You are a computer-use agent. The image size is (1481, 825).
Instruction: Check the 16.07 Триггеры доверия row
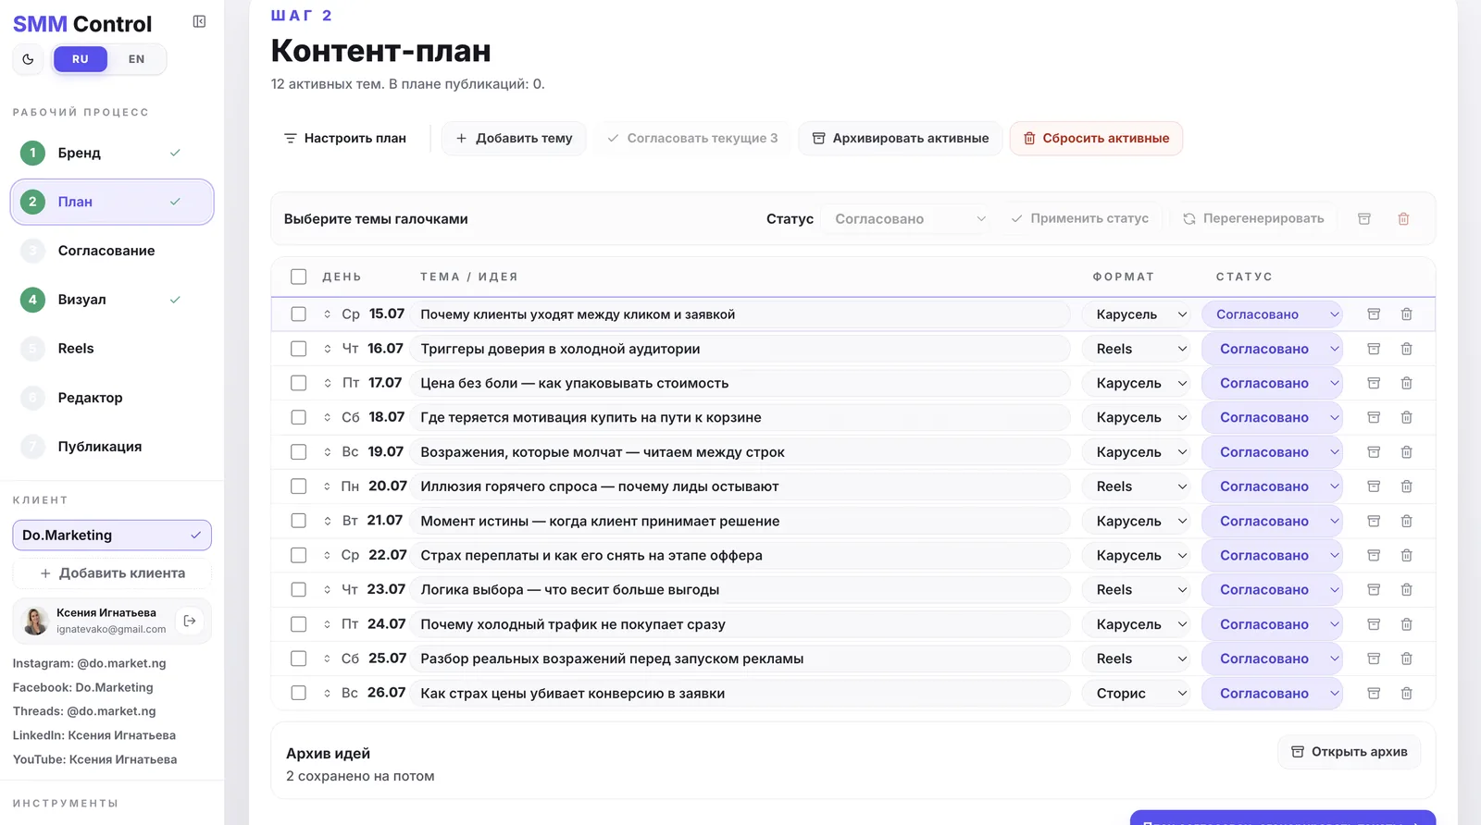tap(298, 349)
